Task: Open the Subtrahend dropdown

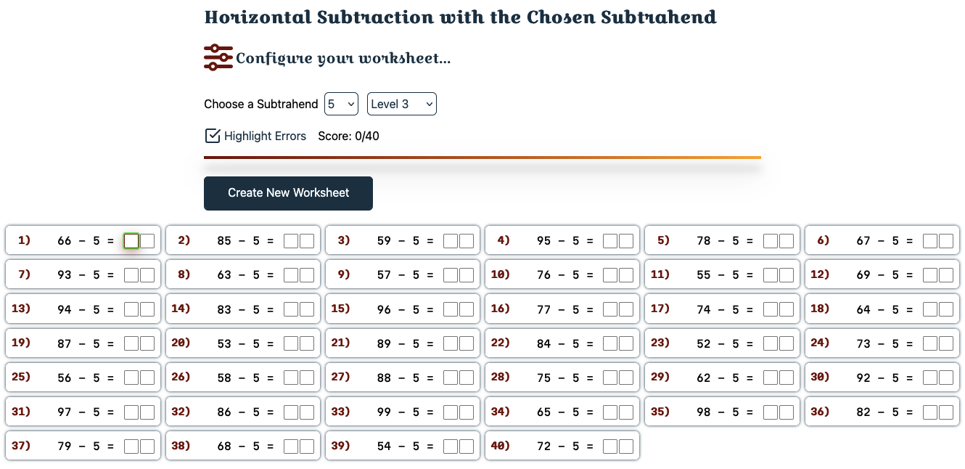Action: (x=341, y=104)
